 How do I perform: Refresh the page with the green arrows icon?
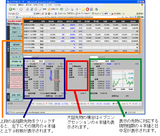(x=32, y=9)
